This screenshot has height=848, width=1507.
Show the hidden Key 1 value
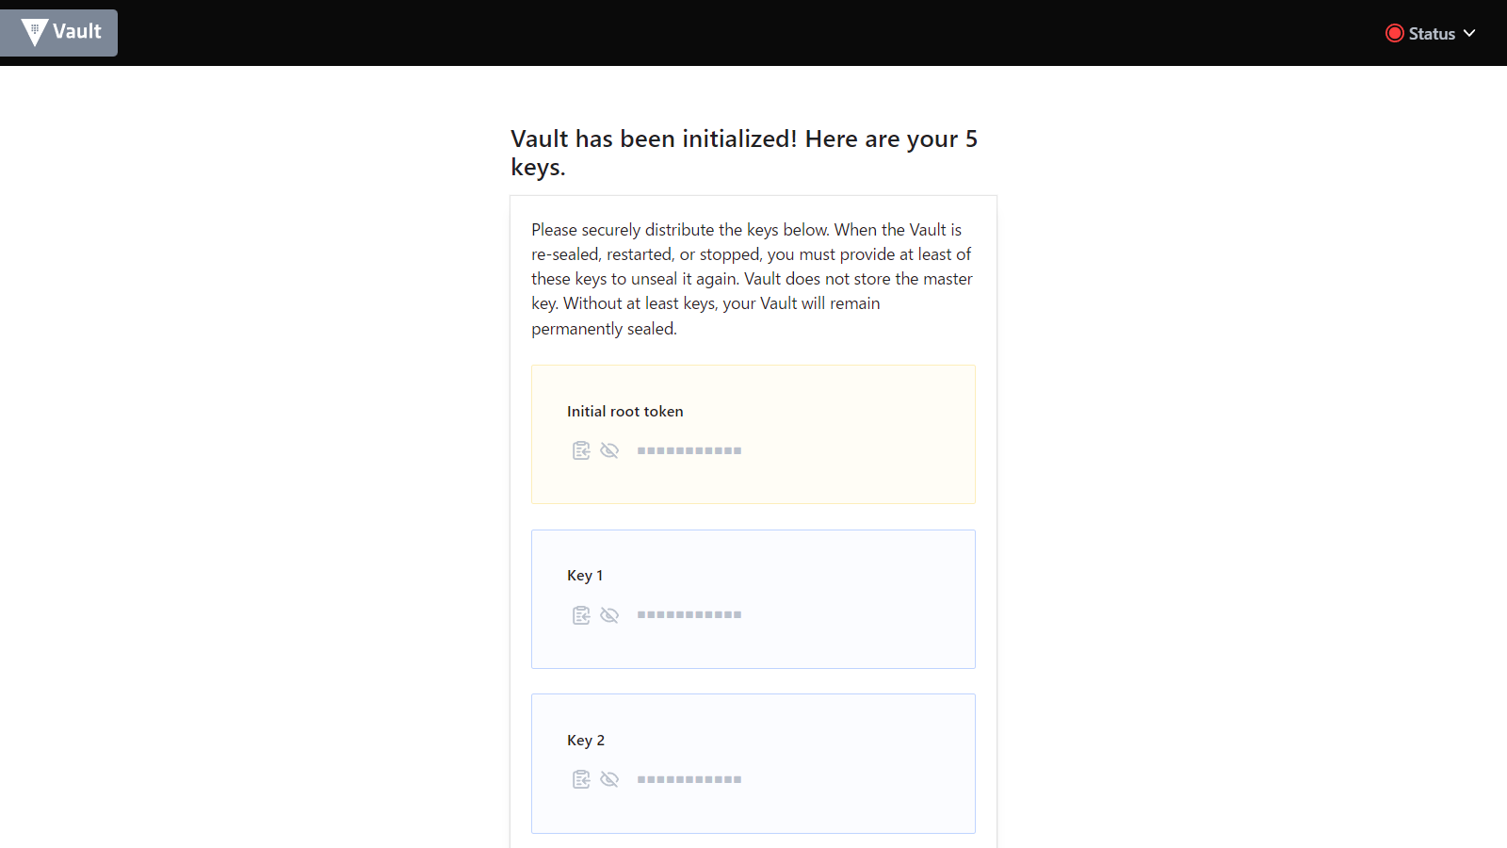609,615
